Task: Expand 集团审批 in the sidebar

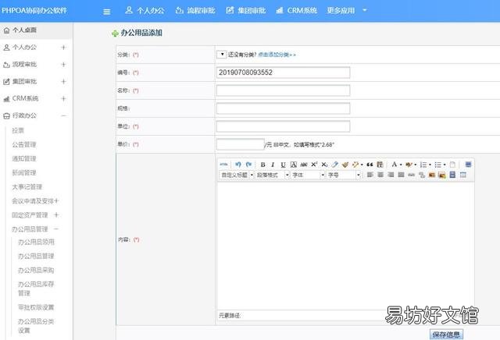Action: pos(63,82)
